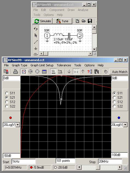This screenshot has width=130, height=173.
Task: Select left S22 radio button
Action: tap(7, 106)
